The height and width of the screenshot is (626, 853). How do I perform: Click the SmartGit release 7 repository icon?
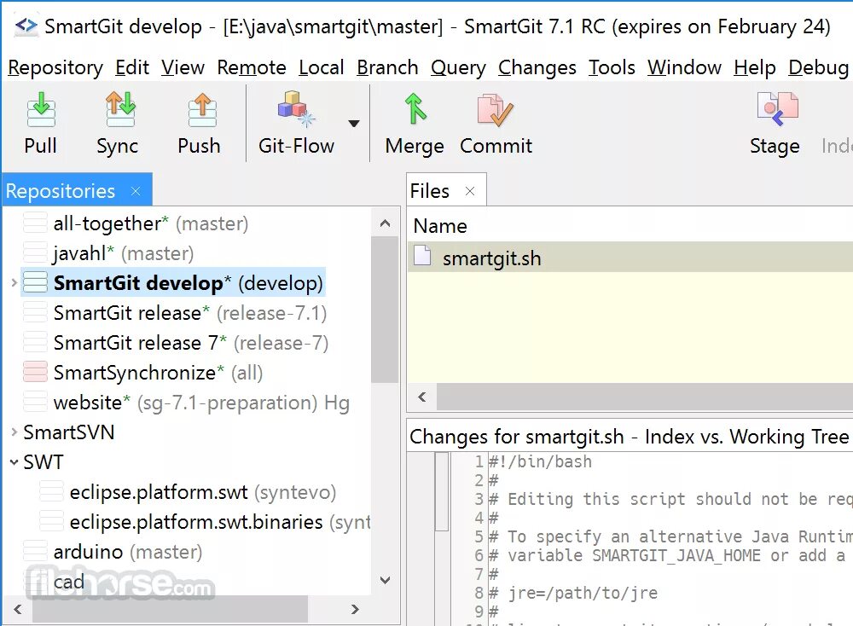tap(35, 343)
